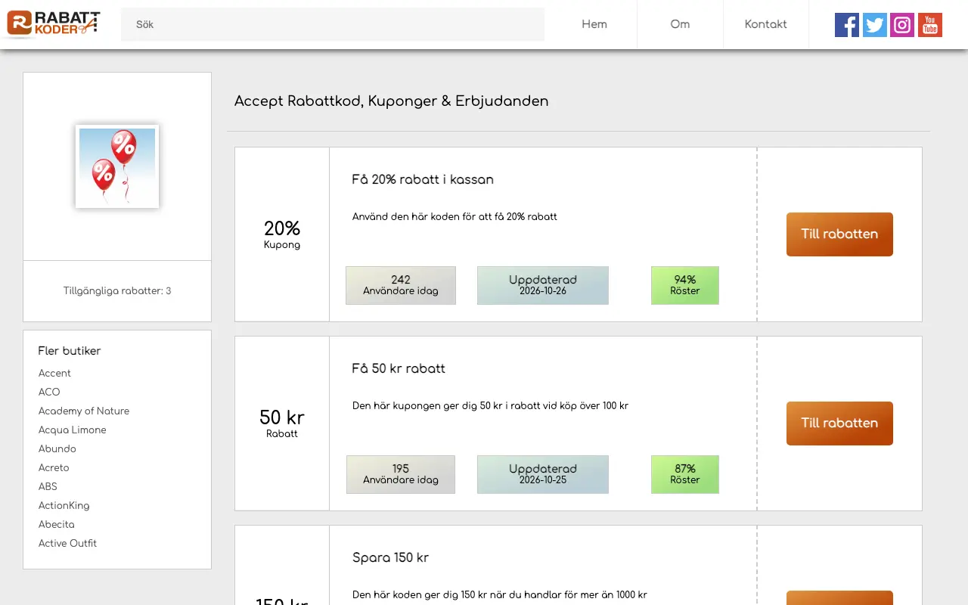Open the Accent store link

54,374
